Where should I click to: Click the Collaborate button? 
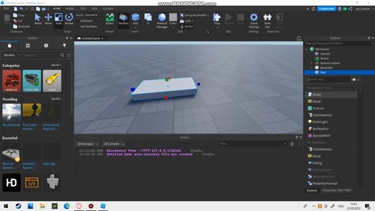coord(326,9)
